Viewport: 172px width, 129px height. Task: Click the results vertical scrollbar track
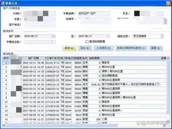pyautogui.click(x=168, y=88)
